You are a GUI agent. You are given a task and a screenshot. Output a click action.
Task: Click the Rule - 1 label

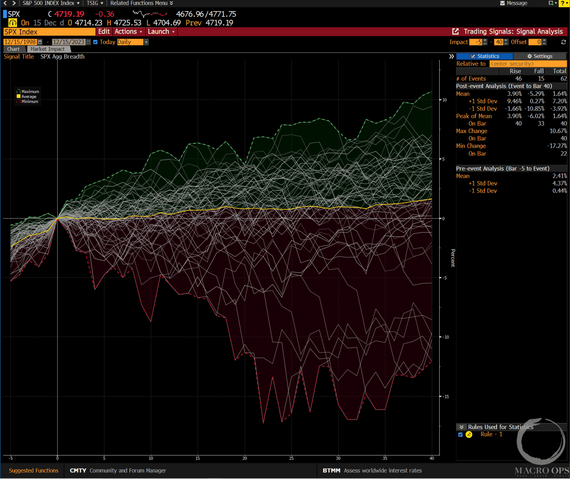click(491, 434)
